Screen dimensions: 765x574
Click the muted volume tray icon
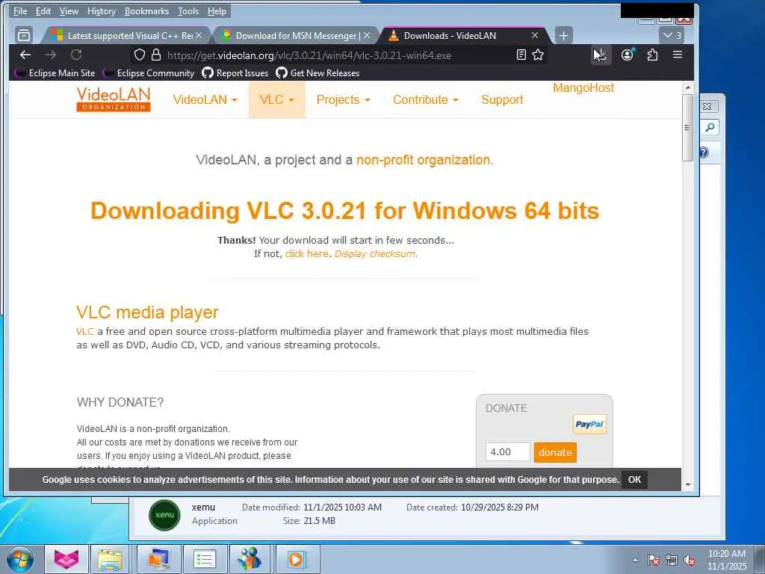tap(690, 561)
